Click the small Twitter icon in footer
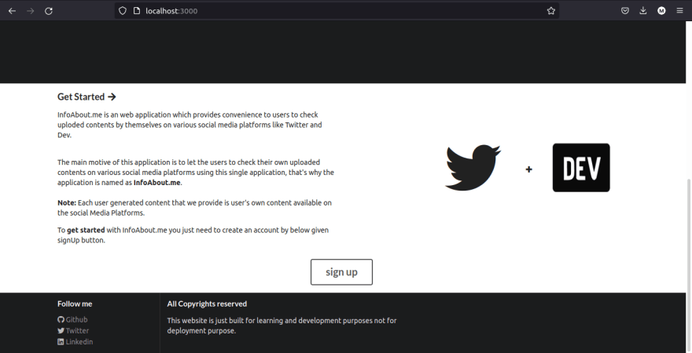The height and width of the screenshot is (353, 692). [61, 330]
